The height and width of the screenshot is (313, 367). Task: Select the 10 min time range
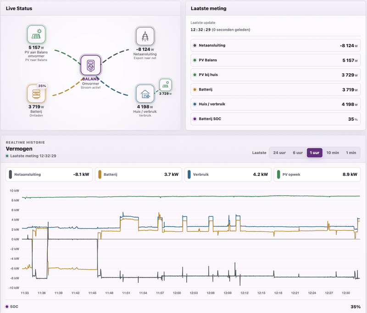click(333, 153)
